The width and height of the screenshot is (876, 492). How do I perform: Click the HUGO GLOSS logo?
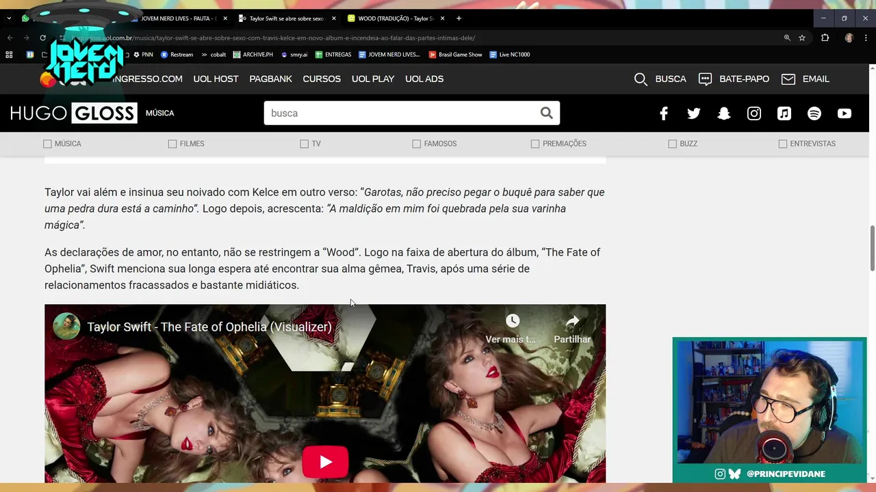pyautogui.click(x=74, y=113)
